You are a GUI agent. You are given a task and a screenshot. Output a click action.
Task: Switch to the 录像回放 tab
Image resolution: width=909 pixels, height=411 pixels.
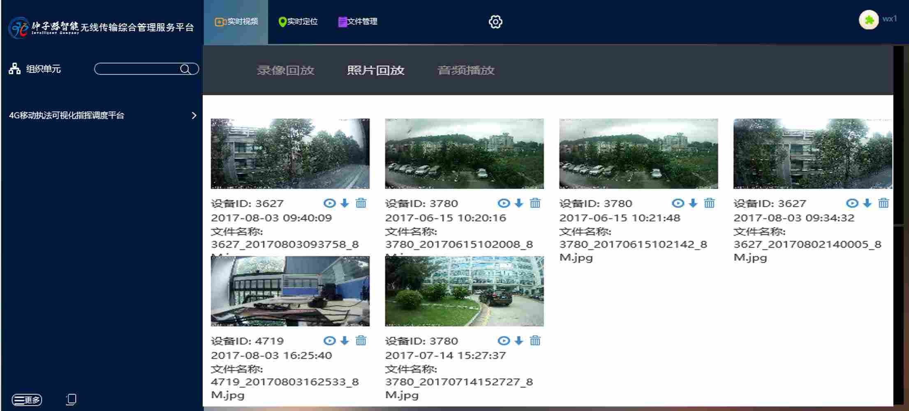(285, 70)
